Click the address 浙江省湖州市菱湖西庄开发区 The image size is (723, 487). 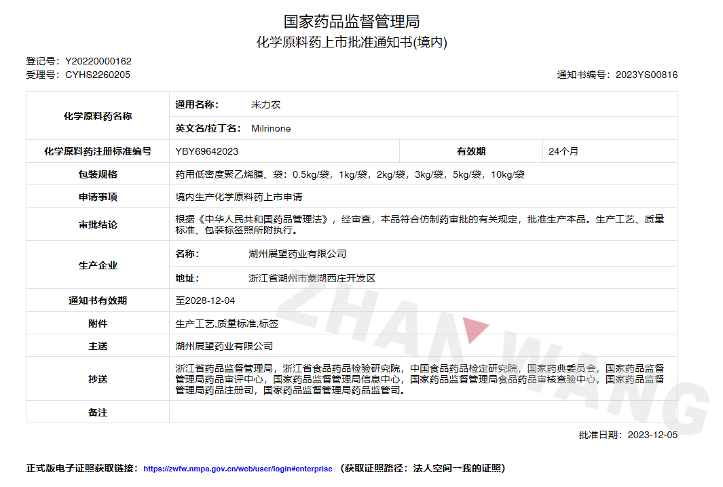(312, 278)
